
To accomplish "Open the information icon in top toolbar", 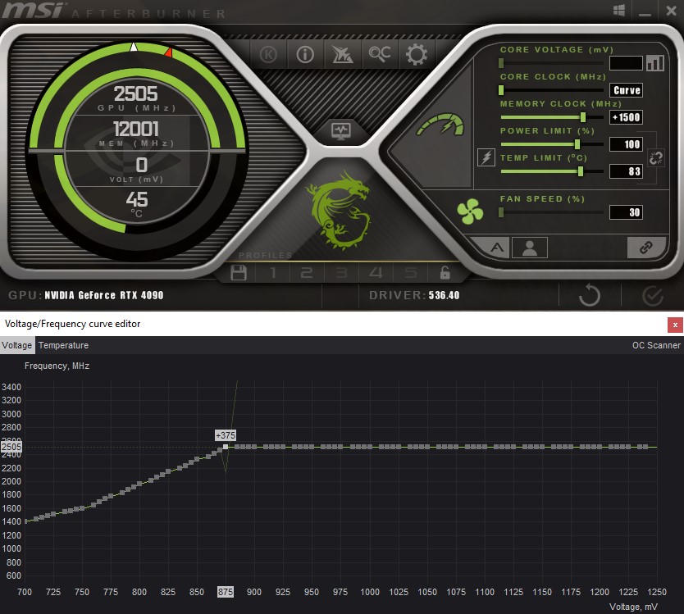I will pos(305,54).
